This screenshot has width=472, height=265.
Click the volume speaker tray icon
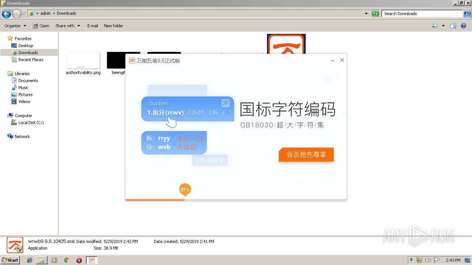(x=428, y=260)
